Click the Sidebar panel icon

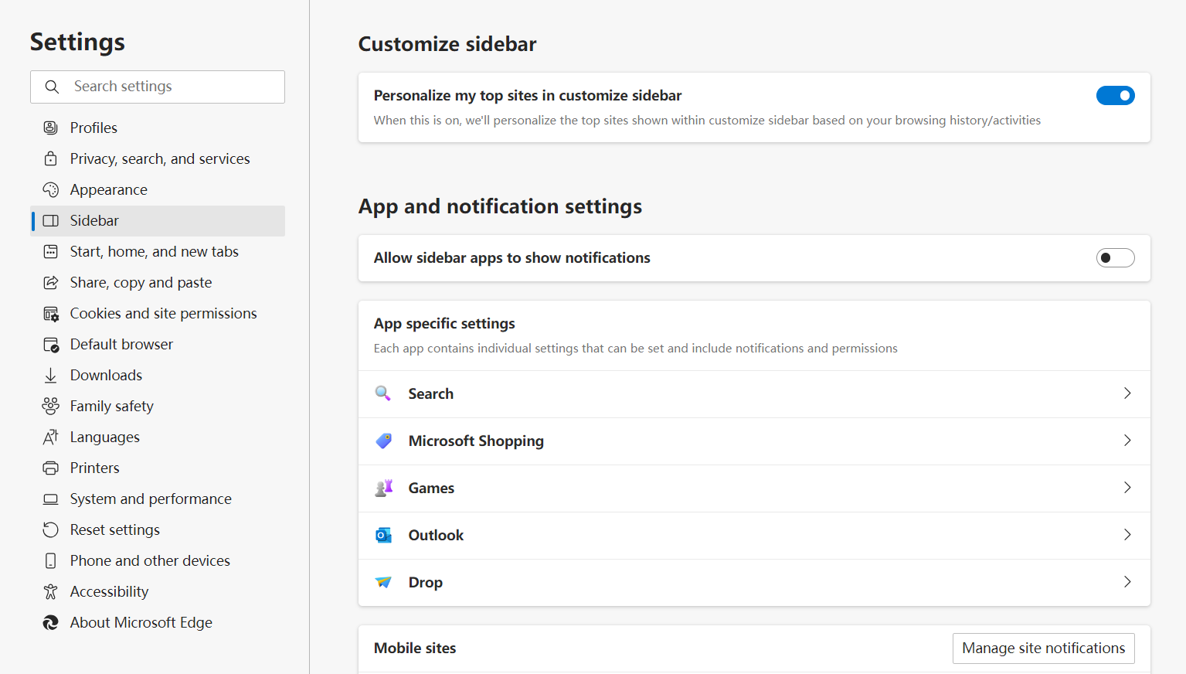(x=51, y=220)
